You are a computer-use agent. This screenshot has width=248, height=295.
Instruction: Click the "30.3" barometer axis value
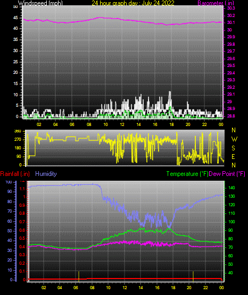click(231, 8)
